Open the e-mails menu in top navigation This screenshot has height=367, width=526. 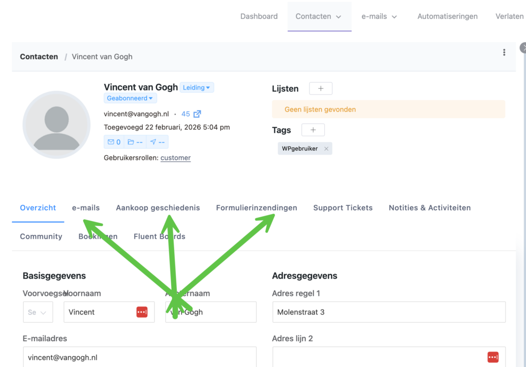tap(379, 16)
